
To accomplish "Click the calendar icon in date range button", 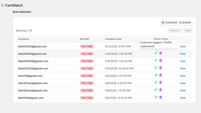I will (163, 23).
